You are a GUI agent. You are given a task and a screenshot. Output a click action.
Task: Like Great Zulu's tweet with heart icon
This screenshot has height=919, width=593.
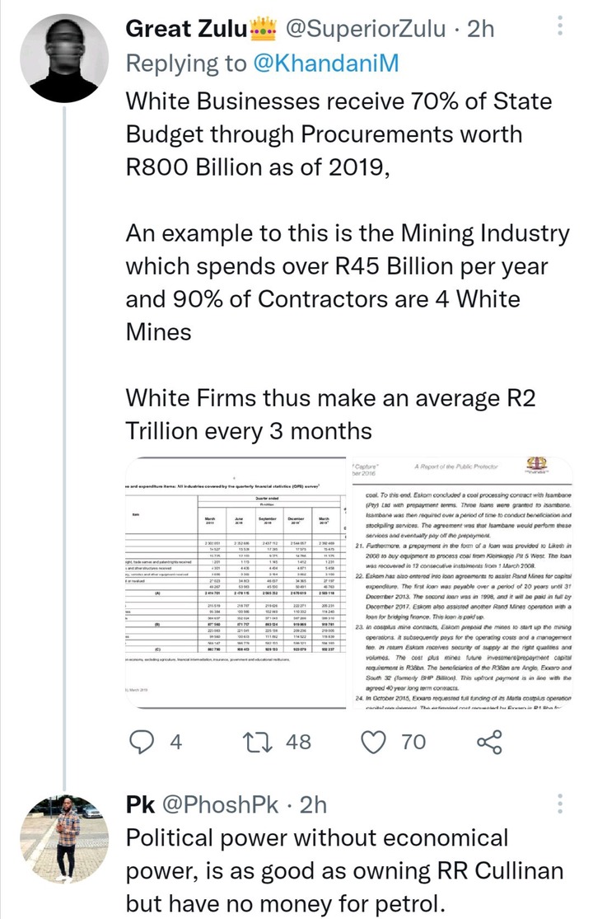pos(373,742)
